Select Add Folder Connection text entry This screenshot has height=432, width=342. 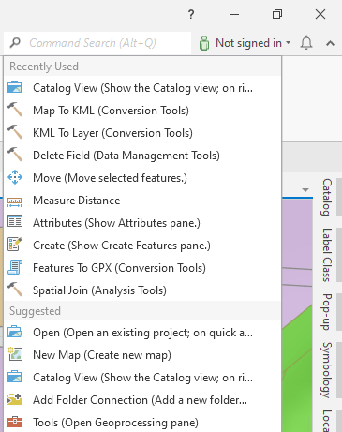coord(140,400)
